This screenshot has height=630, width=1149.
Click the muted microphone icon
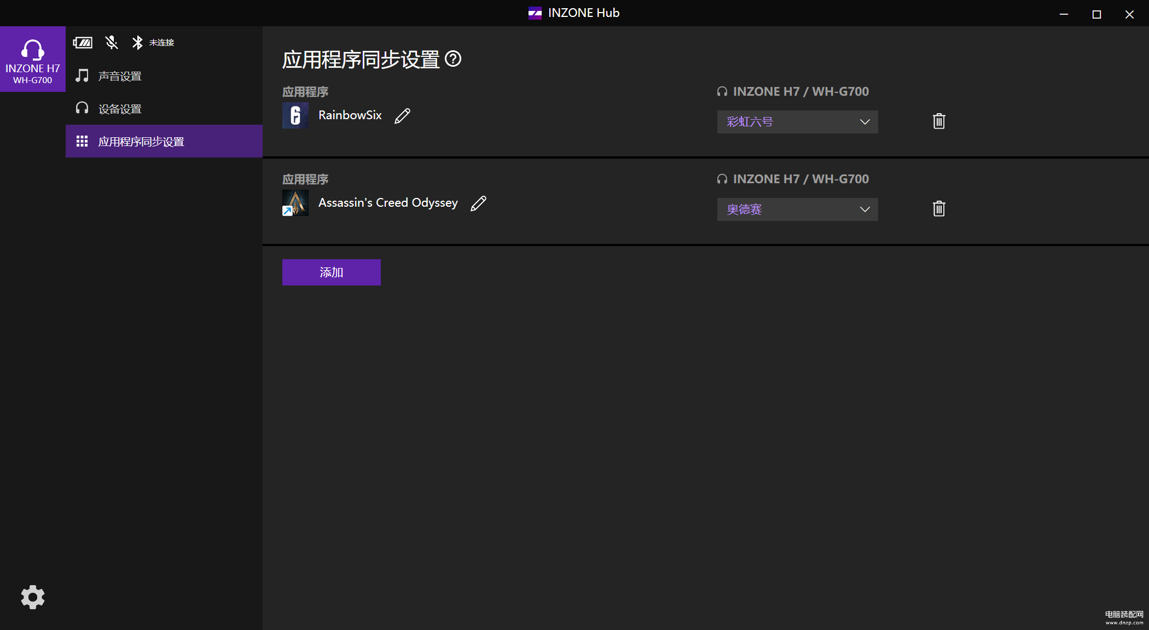pos(112,43)
